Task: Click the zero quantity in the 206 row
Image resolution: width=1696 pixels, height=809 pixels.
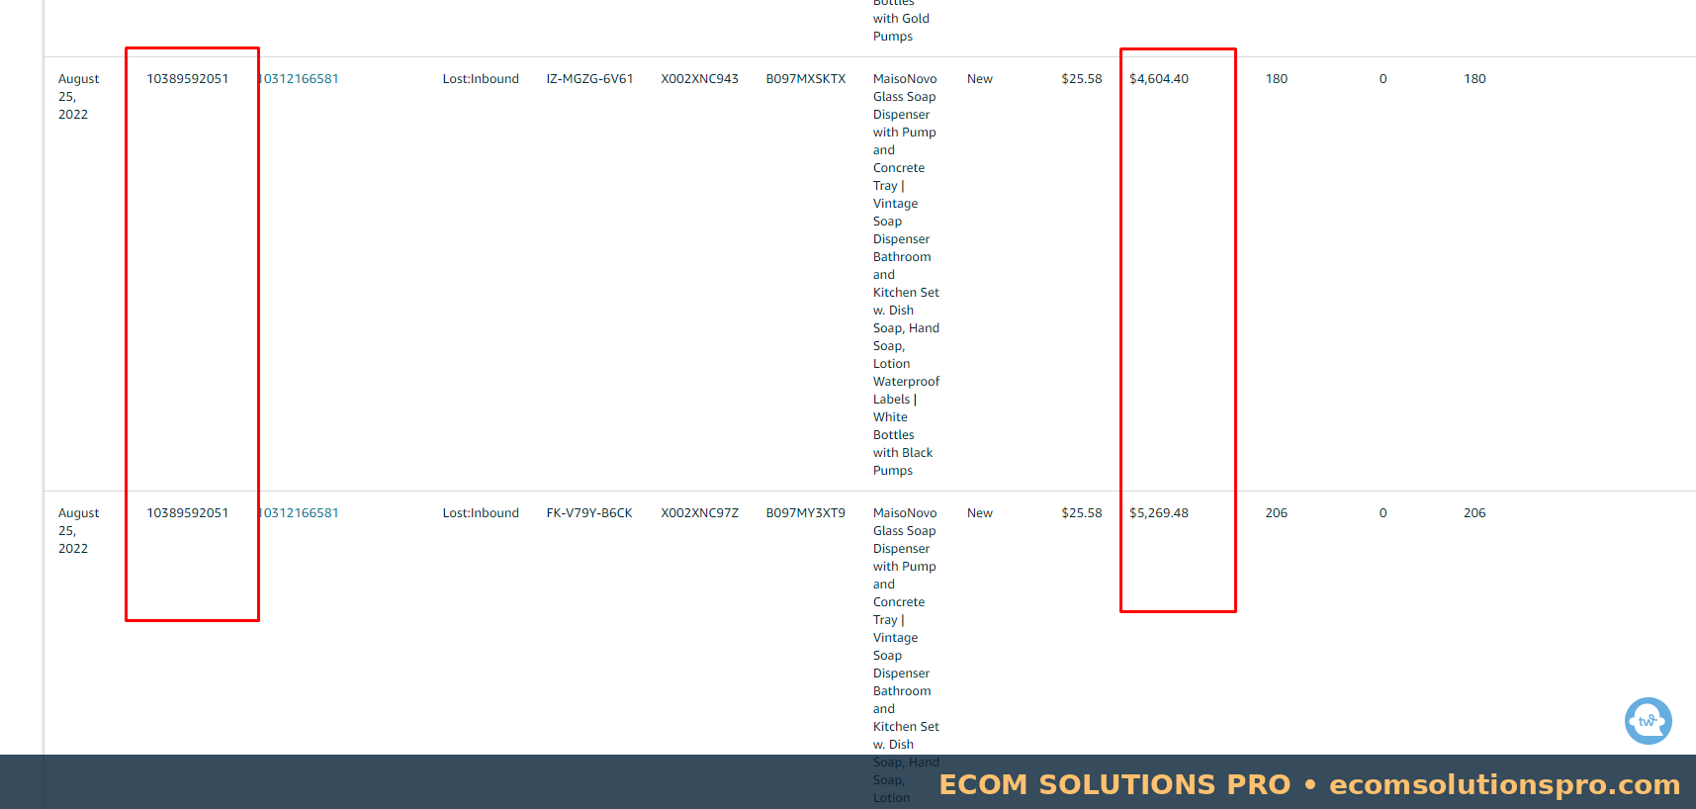Action: tap(1383, 513)
